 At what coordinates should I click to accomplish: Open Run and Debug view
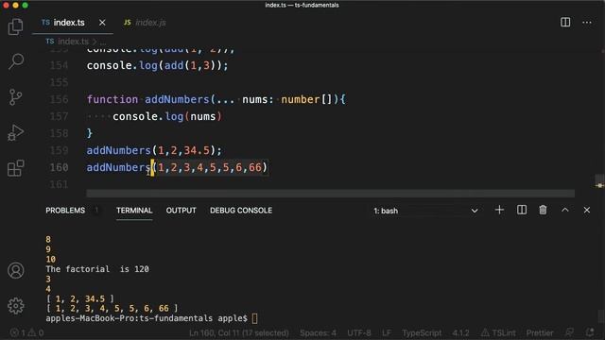coord(16,132)
